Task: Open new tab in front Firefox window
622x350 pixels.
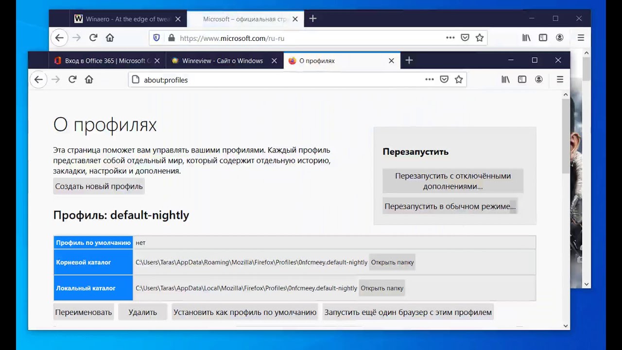Action: point(409,60)
